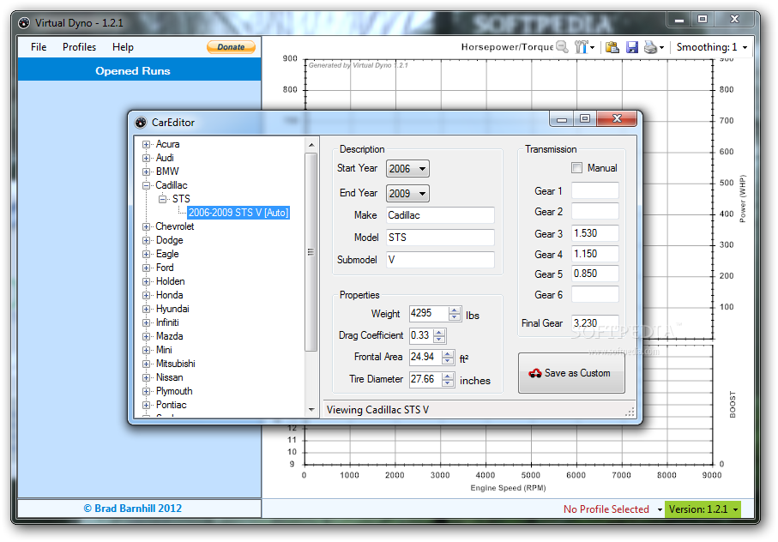Open the Version: 1.2.1 dropdown
The height and width of the screenshot is (542, 778).
click(x=703, y=509)
